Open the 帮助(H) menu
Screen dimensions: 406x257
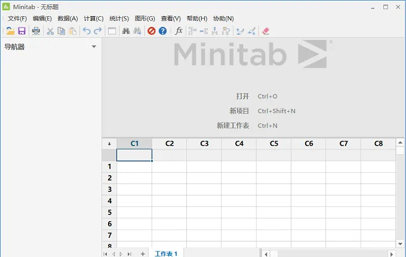click(x=197, y=19)
